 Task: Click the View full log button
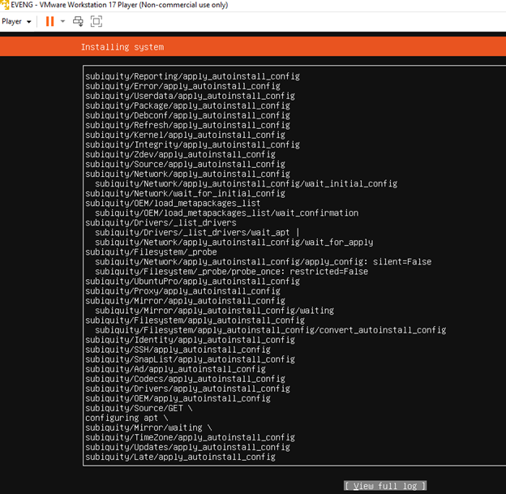[x=384, y=486]
